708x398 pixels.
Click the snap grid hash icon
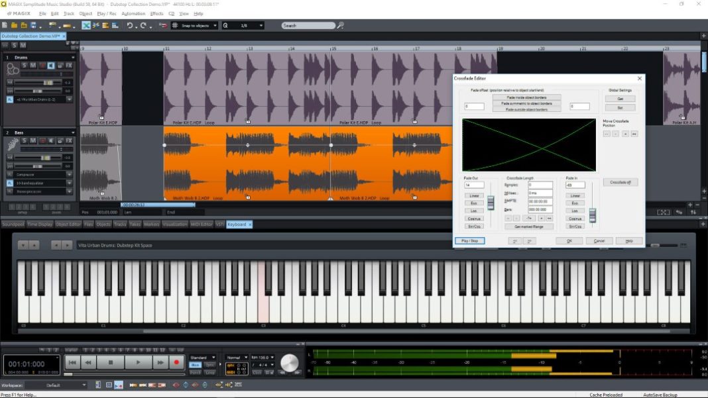tap(175, 25)
